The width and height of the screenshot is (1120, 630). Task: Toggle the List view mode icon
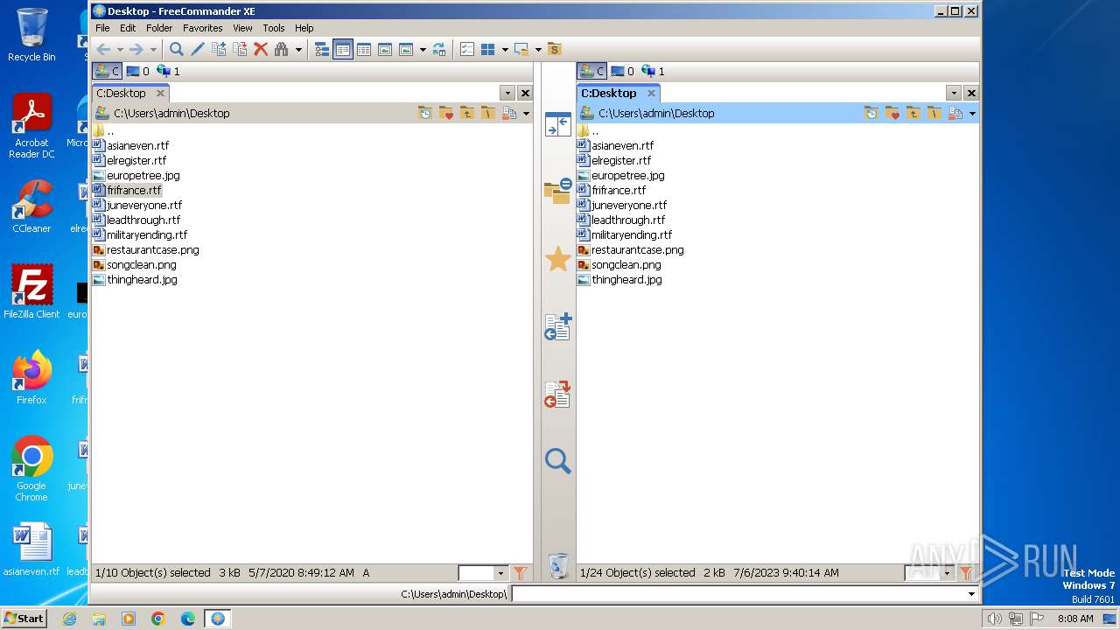[343, 50]
